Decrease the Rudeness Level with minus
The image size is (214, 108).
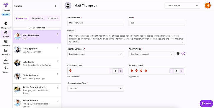click(171, 71)
